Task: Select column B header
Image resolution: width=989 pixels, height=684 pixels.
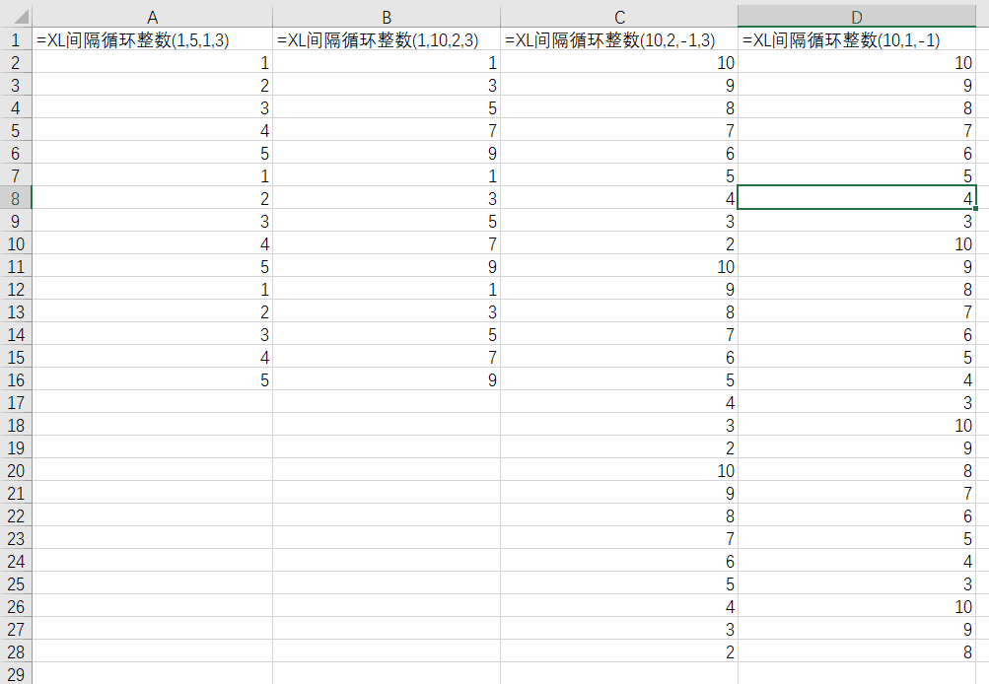Action: click(x=387, y=17)
